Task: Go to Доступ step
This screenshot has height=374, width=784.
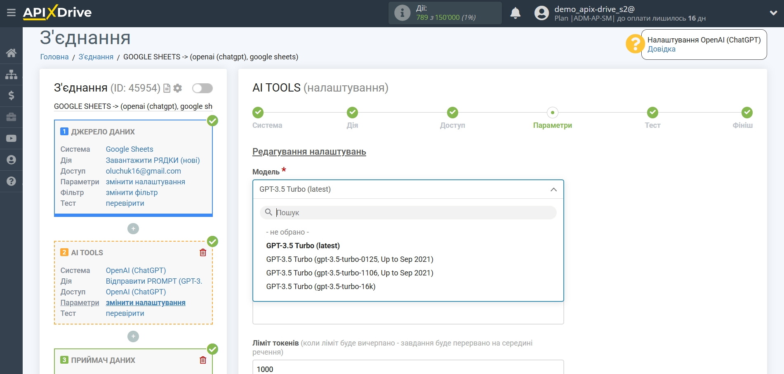Action: click(452, 113)
